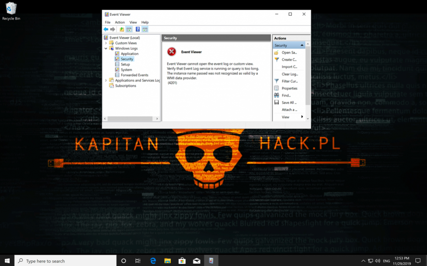Click the ENG language indicator
This screenshot has height=266, width=427.
click(387, 261)
